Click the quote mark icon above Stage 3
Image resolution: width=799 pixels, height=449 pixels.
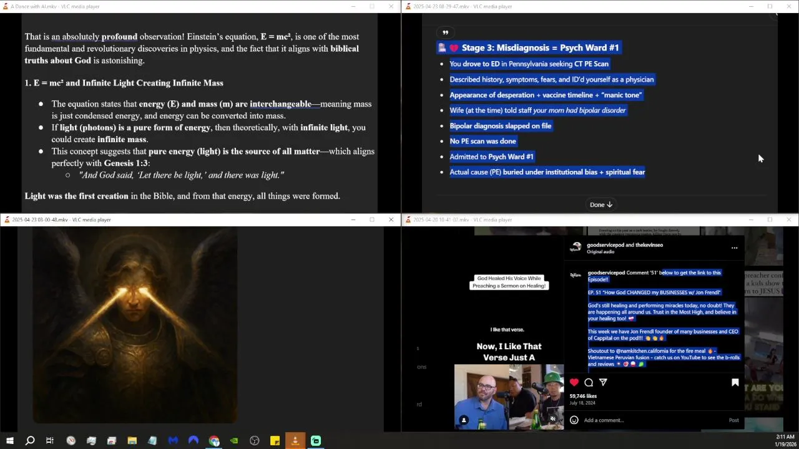(x=445, y=32)
